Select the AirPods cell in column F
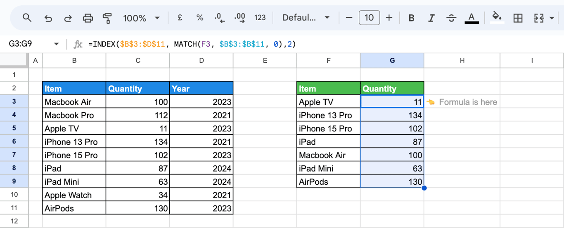This screenshot has height=228, width=564. (329, 181)
